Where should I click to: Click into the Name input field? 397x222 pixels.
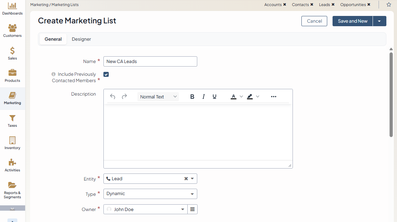pos(150,62)
